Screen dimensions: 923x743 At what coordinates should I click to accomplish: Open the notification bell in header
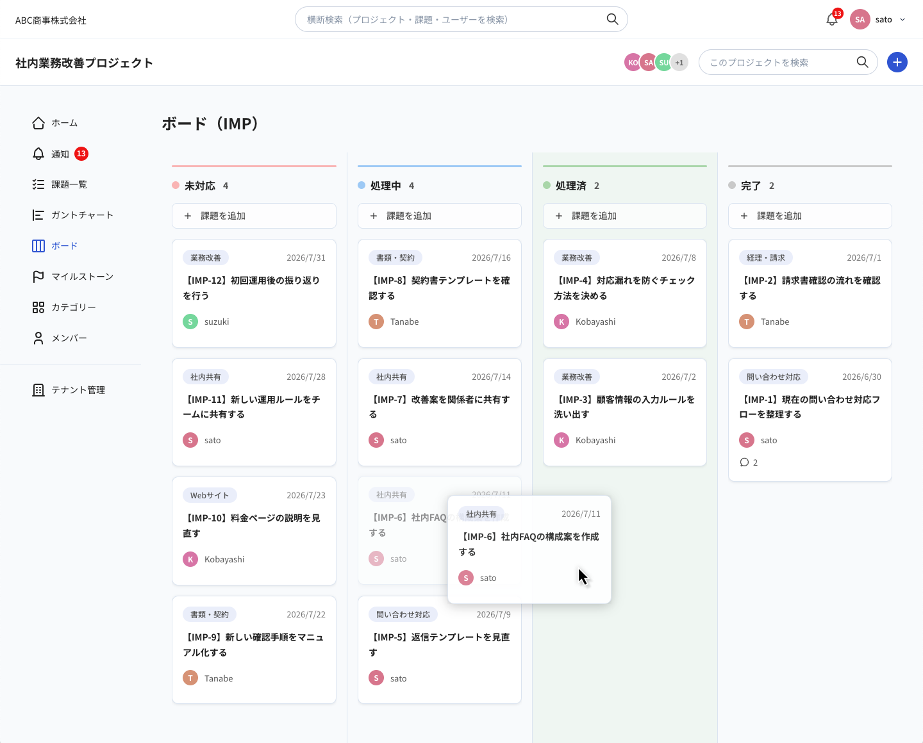pyautogui.click(x=832, y=19)
